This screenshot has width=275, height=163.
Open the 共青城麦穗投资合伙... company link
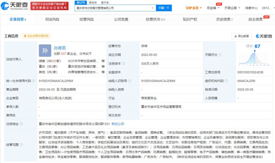tap(84, 72)
